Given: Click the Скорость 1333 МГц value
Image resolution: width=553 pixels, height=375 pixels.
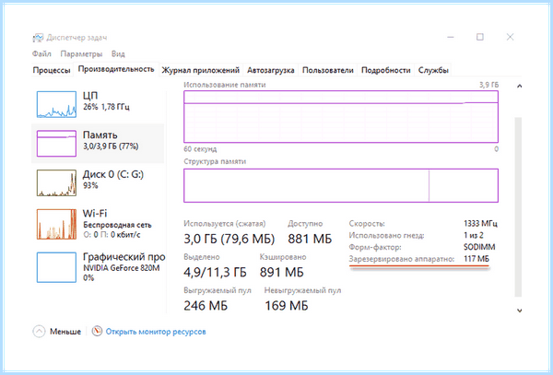Looking at the screenshot, I should click(480, 224).
